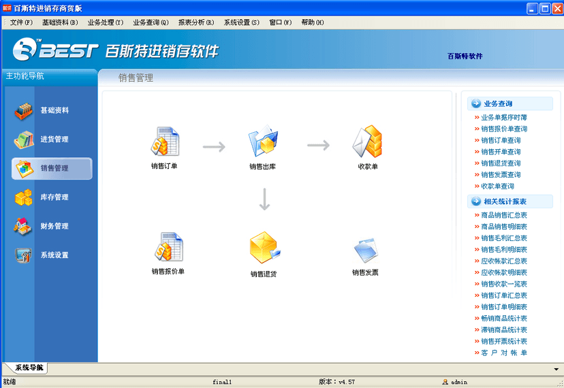Open 销售退货查询 link
Image resolution: width=564 pixels, height=388 pixels.
[501, 163]
